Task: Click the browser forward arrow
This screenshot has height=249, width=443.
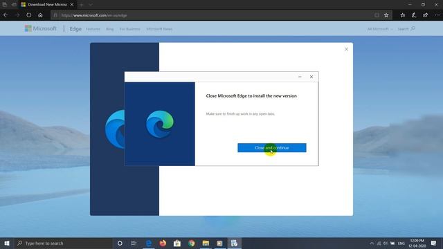Action: pyautogui.click(x=17, y=15)
